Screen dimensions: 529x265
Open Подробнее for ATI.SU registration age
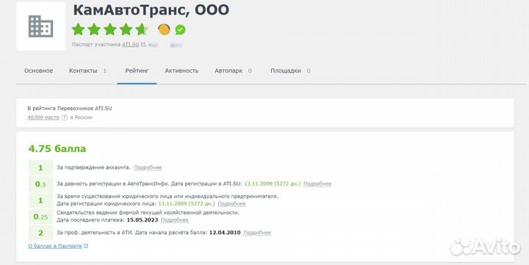[317, 184]
